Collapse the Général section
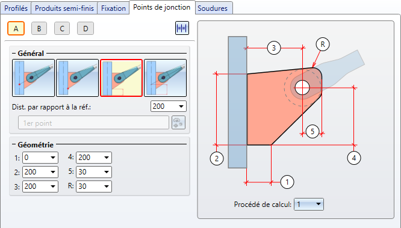Viewport: 401px width, 228px height. tap(14, 54)
